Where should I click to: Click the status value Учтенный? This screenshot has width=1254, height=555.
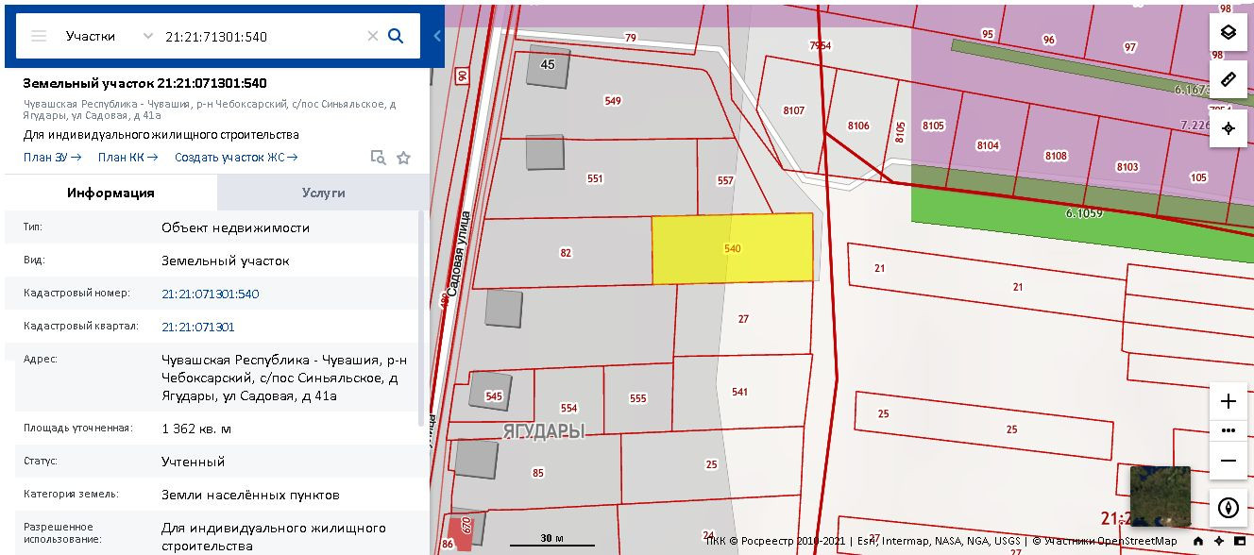tap(194, 462)
